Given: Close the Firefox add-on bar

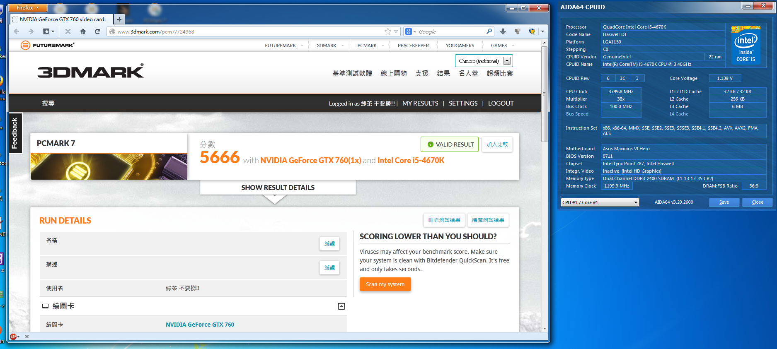Looking at the screenshot, I should pos(27,337).
